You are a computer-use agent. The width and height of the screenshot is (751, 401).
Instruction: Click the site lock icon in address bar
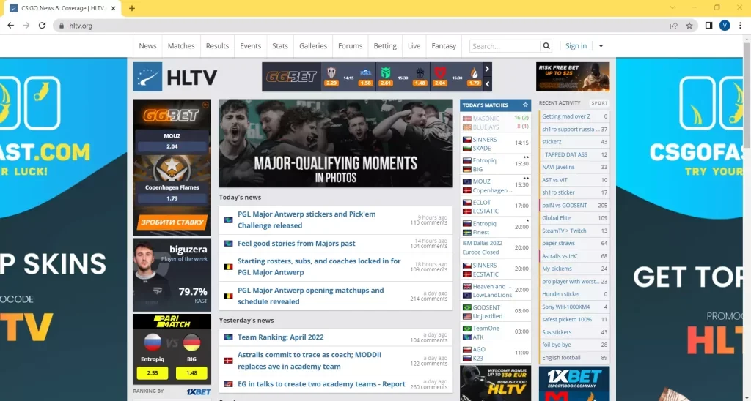[62, 26]
